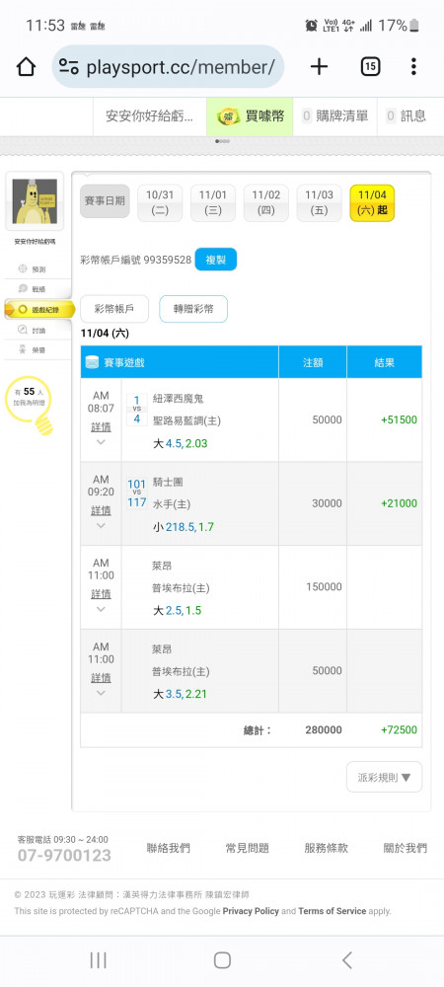Viewport: 444px width, 987px height.
Task: Expand 詳情 for the 09:20 game
Action: click(x=102, y=510)
